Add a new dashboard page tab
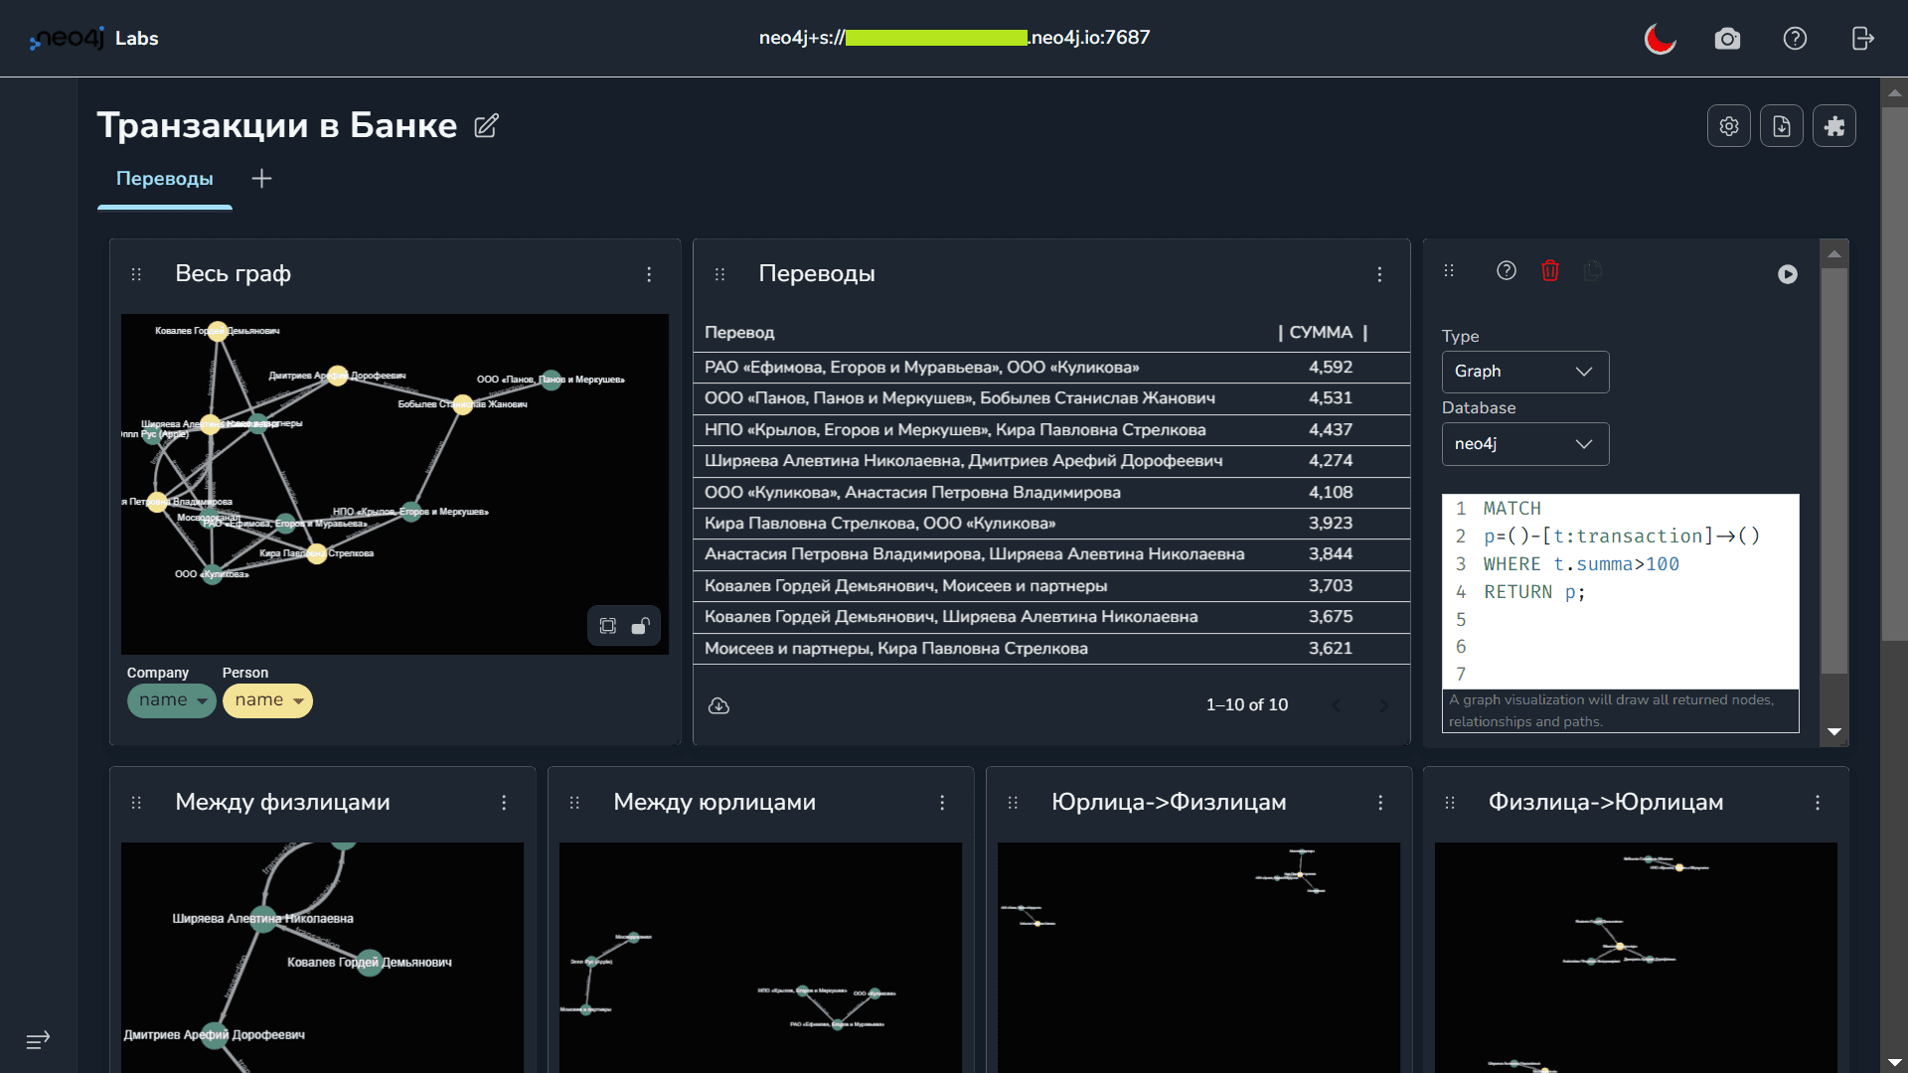This screenshot has width=1908, height=1073. (x=261, y=179)
